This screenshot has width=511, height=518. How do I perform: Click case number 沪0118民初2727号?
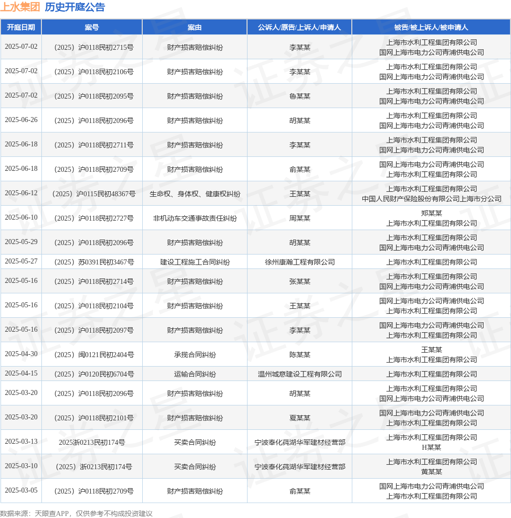click(x=94, y=218)
